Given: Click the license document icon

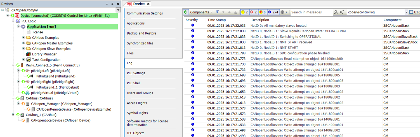Looking at the screenshot, I should click(x=29, y=32).
